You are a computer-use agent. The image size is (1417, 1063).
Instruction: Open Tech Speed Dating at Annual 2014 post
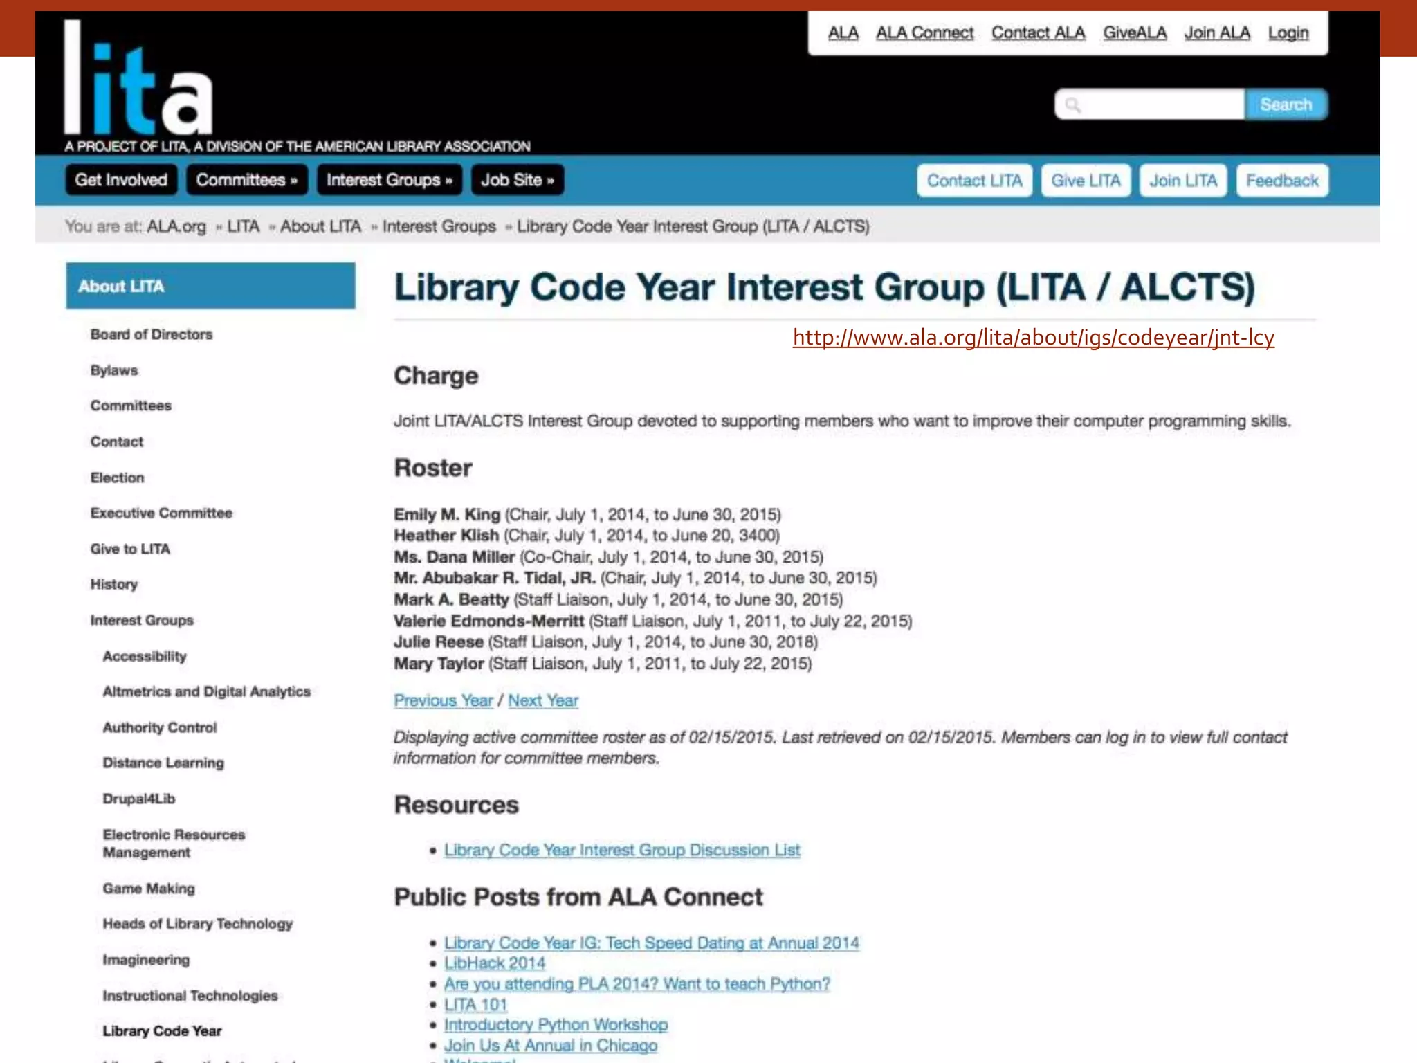[652, 943]
